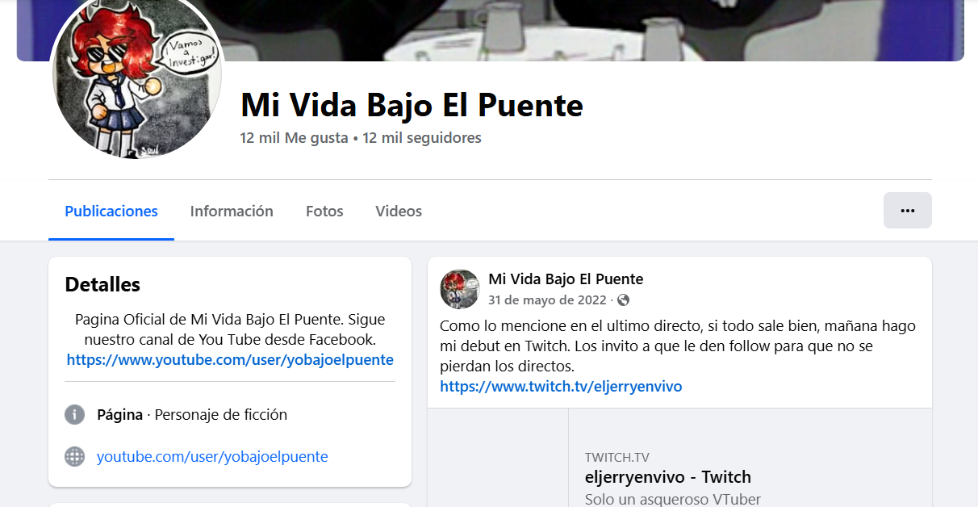Click the Detalles heading
This screenshot has width=978, height=507.
point(102,284)
